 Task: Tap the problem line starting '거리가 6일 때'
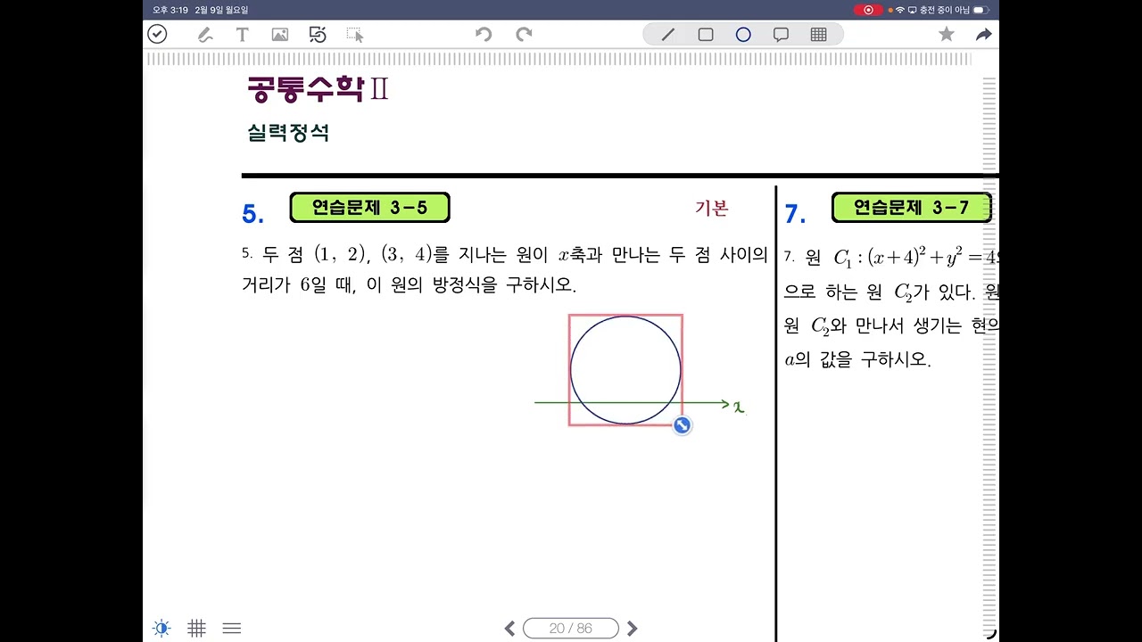pos(410,286)
